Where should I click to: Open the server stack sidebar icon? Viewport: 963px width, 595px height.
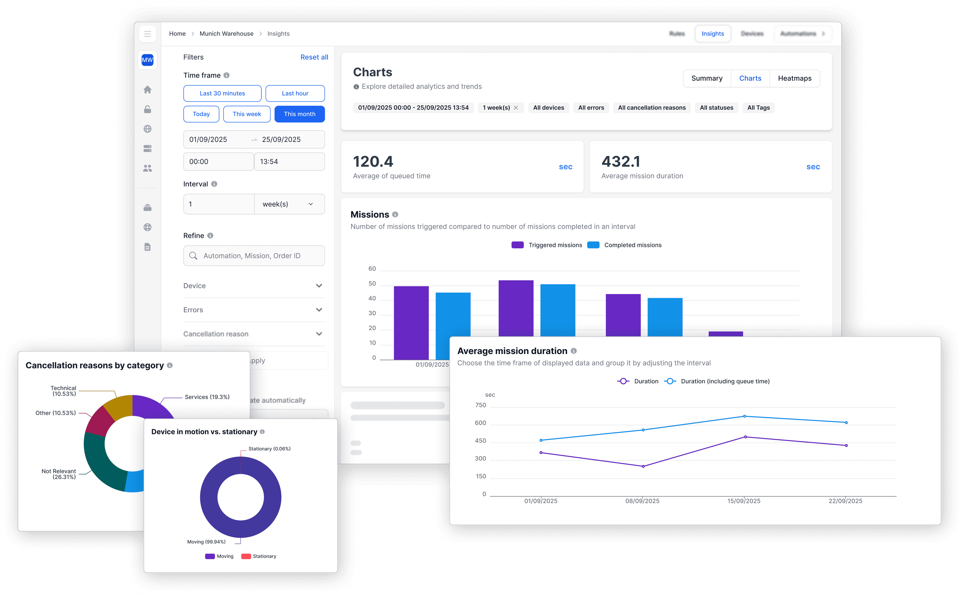(x=147, y=148)
